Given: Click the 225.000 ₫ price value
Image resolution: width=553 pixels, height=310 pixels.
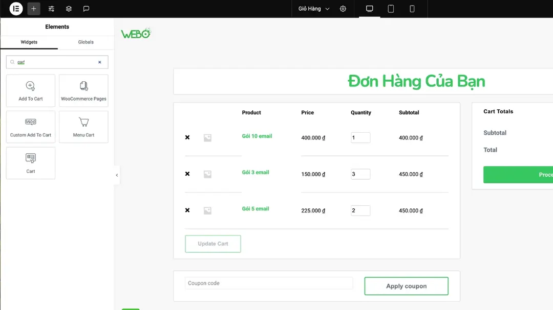Looking at the screenshot, I should click(313, 211).
